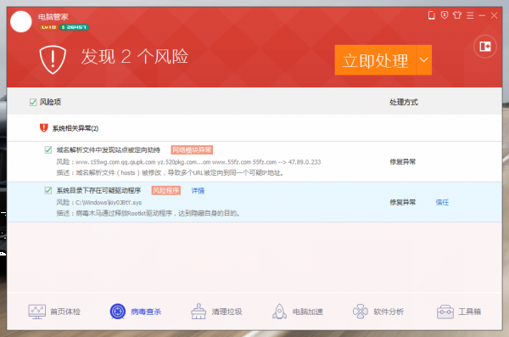Click the 电脑加速 rocket icon
The width and height of the screenshot is (509, 337).
[x=279, y=312]
